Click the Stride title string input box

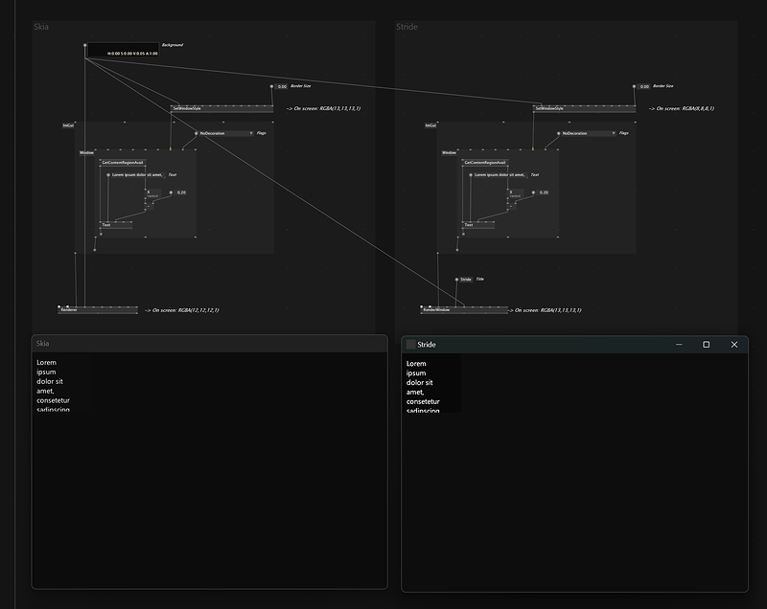click(466, 280)
